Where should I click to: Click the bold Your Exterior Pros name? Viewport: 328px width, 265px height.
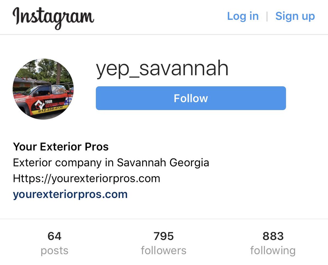coord(61,147)
